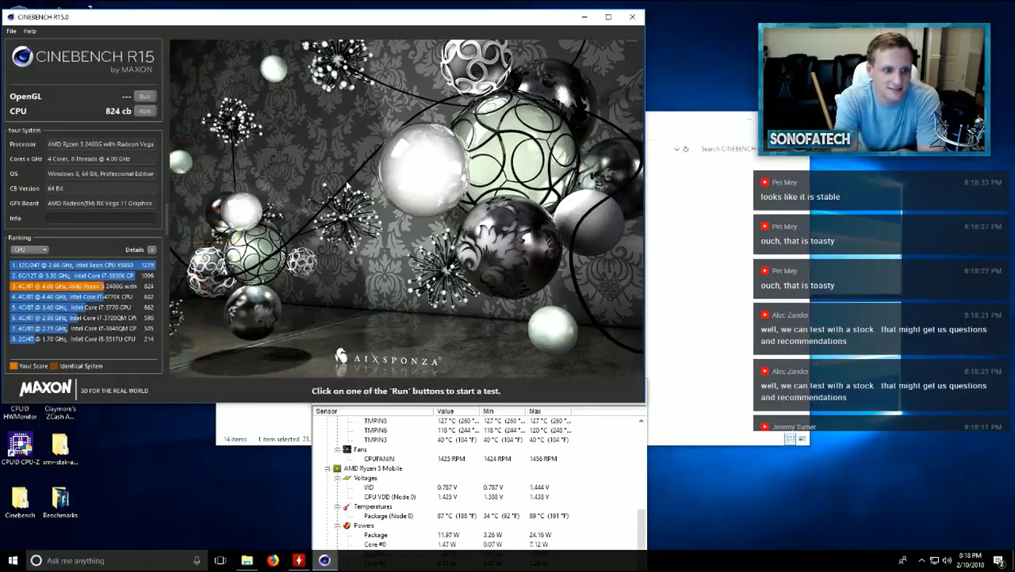Click the Min column header in HWMonitor
Image resolution: width=1015 pixels, height=572 pixels.
click(502, 411)
